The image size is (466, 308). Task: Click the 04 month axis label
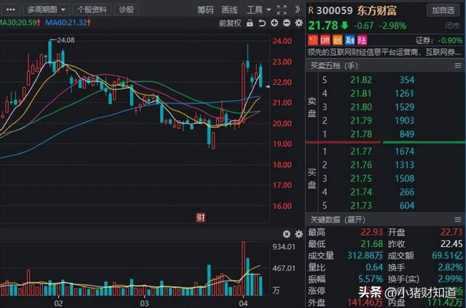pyautogui.click(x=243, y=303)
